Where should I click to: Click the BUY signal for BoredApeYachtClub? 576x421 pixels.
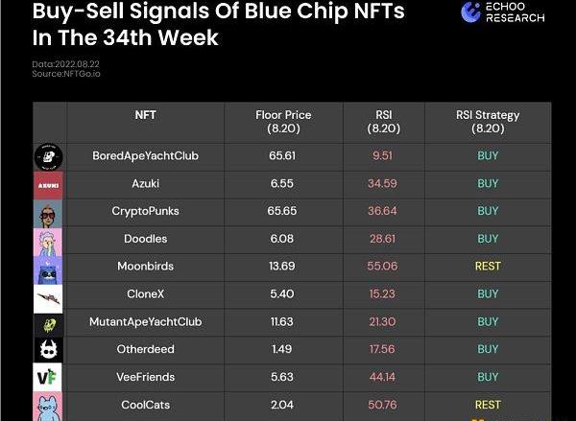click(488, 155)
